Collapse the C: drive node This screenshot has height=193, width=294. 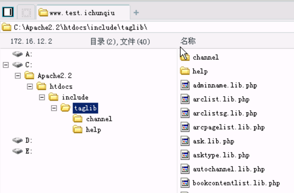tap(6, 65)
